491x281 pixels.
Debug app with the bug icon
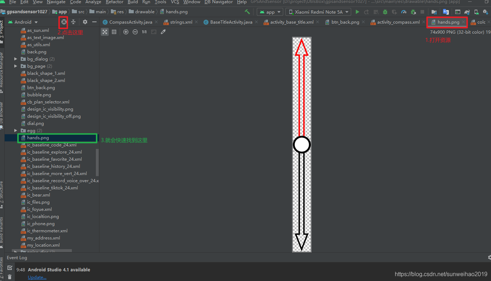click(385, 12)
